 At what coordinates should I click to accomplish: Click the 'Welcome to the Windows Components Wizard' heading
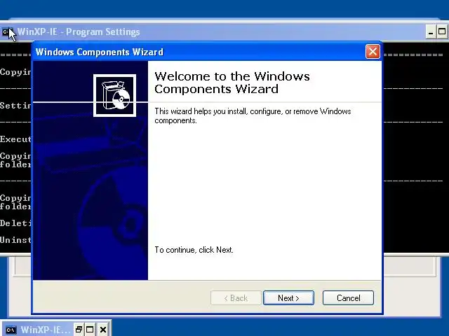(232, 83)
